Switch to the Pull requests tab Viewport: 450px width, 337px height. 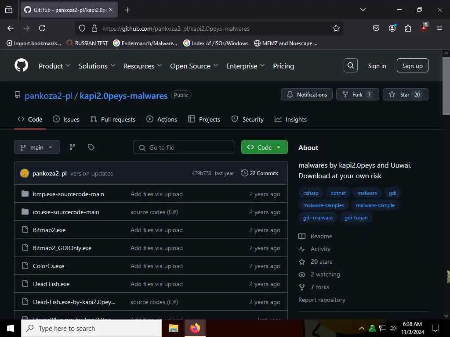tap(113, 119)
